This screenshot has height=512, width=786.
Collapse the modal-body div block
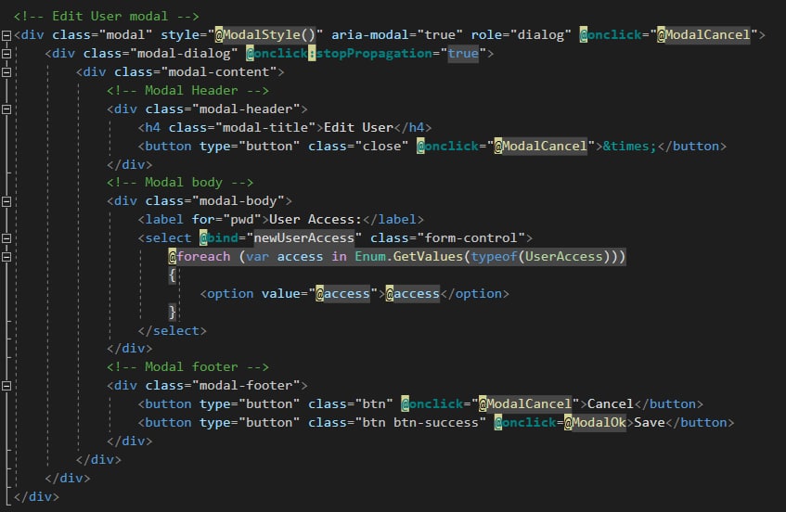click(x=6, y=201)
